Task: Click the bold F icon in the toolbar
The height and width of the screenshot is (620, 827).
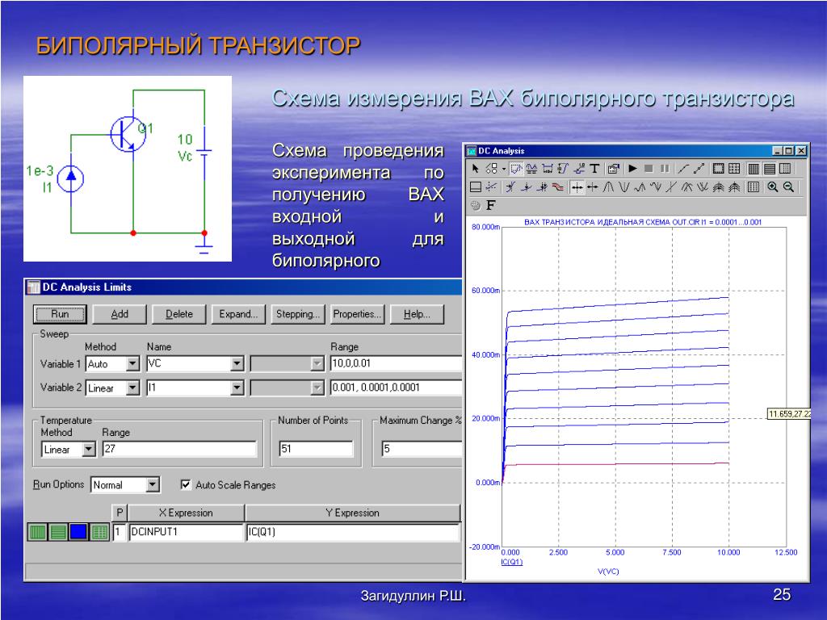Action: (490, 205)
